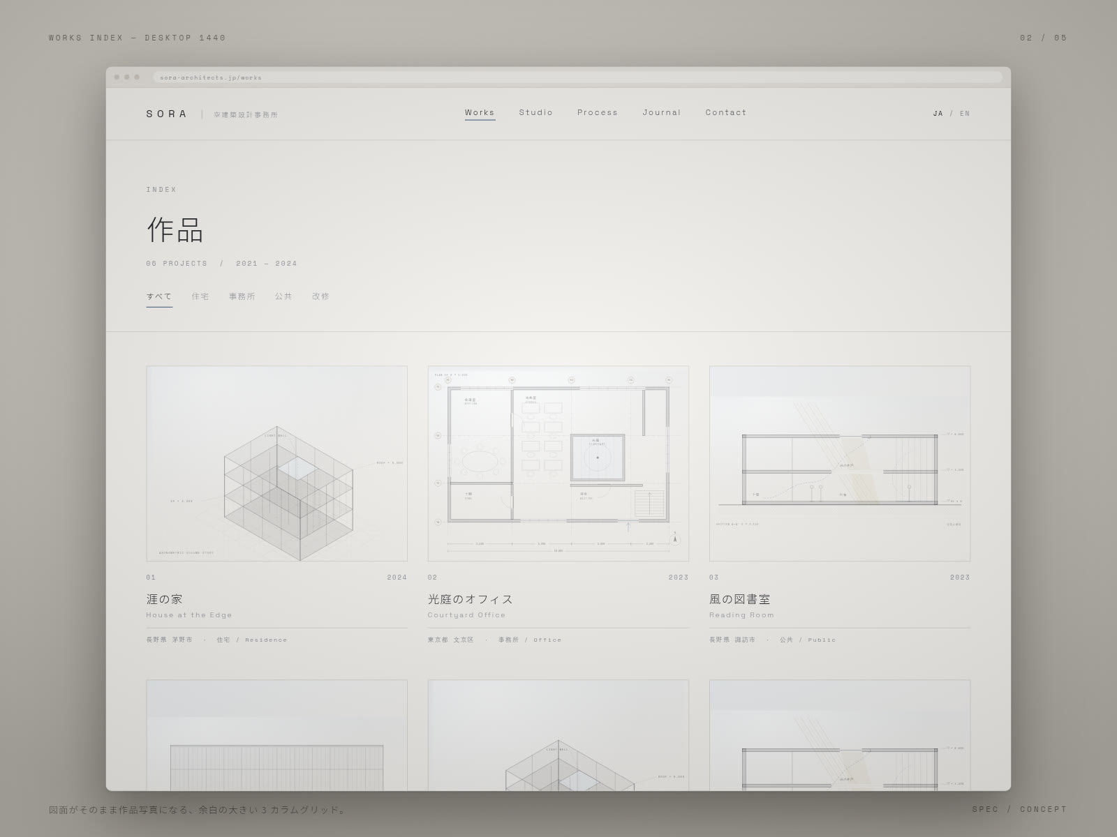Open the 涯の家 project title

tap(164, 599)
